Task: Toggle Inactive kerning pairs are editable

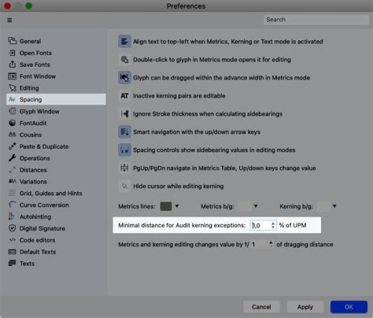Action: click(124, 96)
